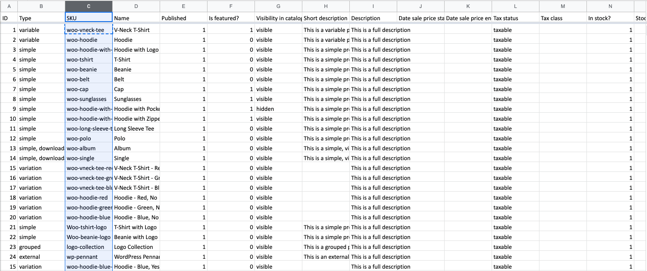Click the Published header cell
This screenshot has height=271, width=647.
tap(184, 18)
